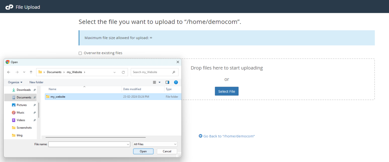Click Documents in the address breadcrumb
This screenshot has height=162, width=389.
tap(54, 72)
